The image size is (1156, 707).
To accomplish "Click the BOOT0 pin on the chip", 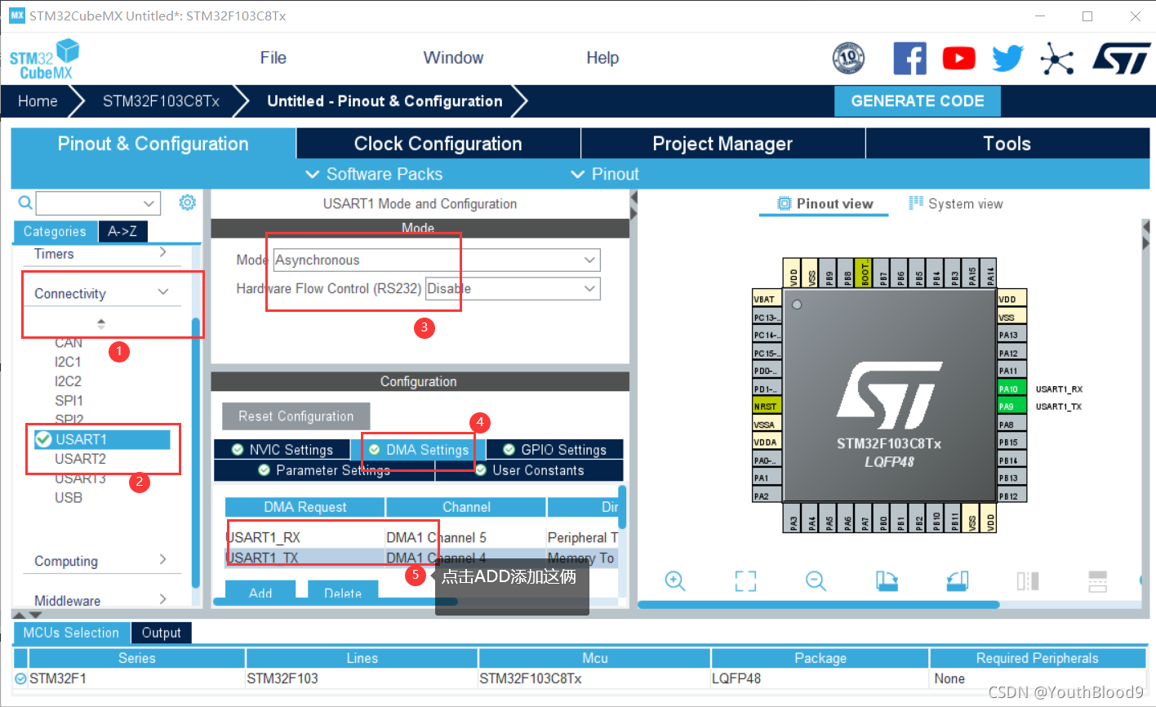I will [865, 273].
